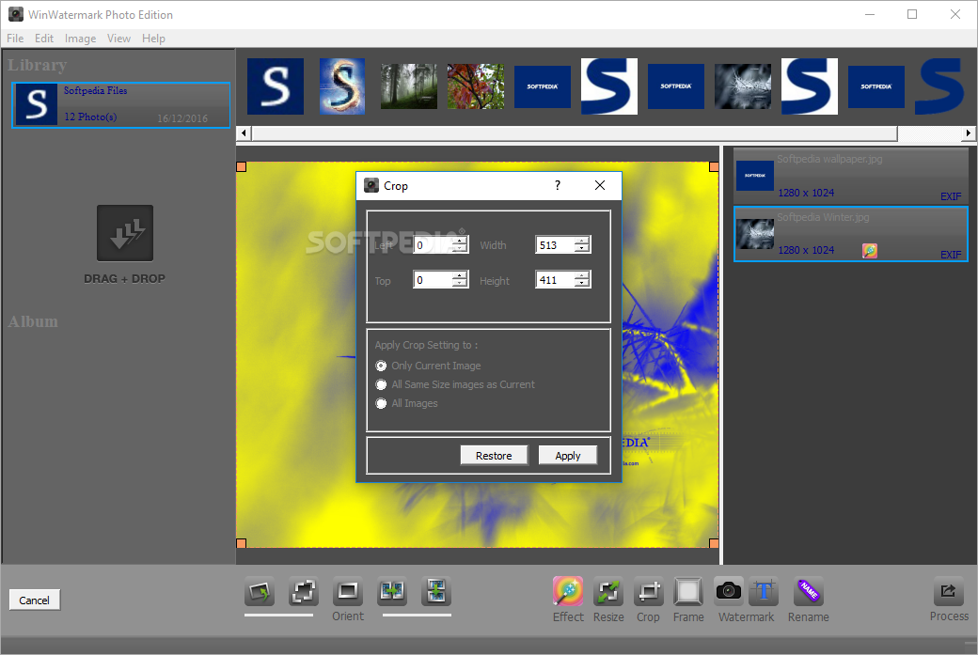The width and height of the screenshot is (978, 655).
Task: Open EXIF link for Softpedia Winter.jpg
Action: coord(951,255)
